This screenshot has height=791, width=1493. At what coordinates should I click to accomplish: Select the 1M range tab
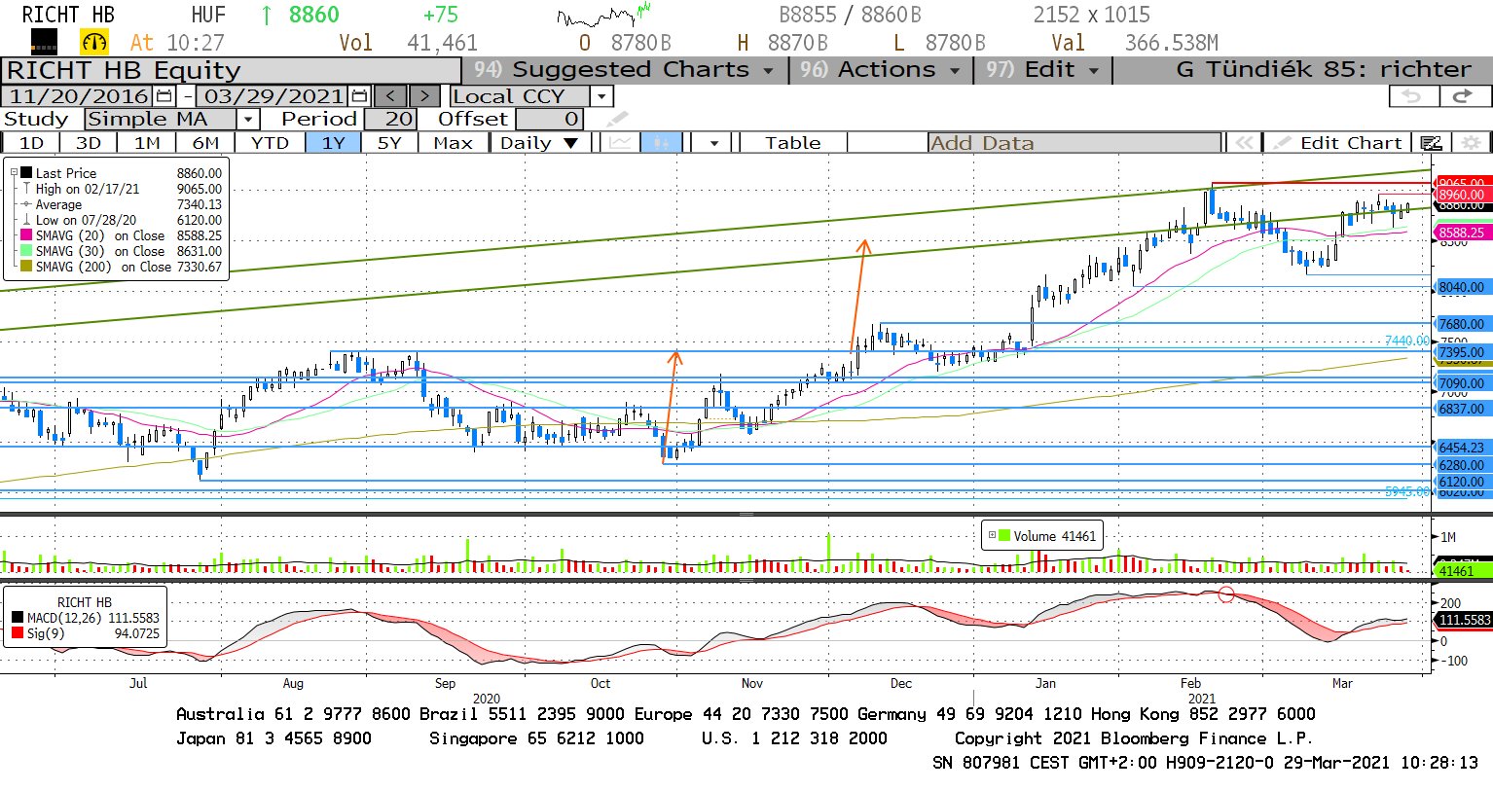coord(147,143)
